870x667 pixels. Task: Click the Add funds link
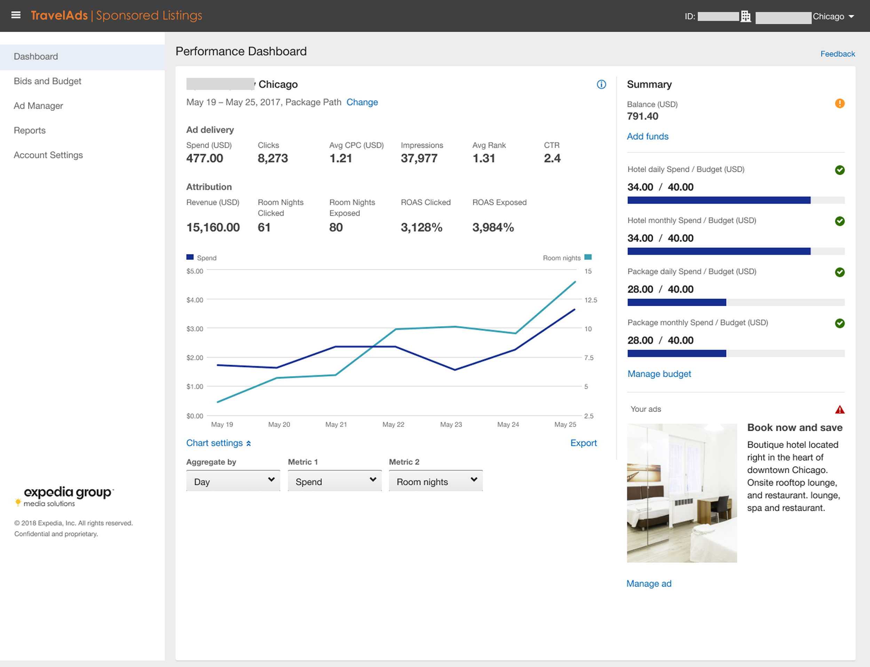(647, 136)
